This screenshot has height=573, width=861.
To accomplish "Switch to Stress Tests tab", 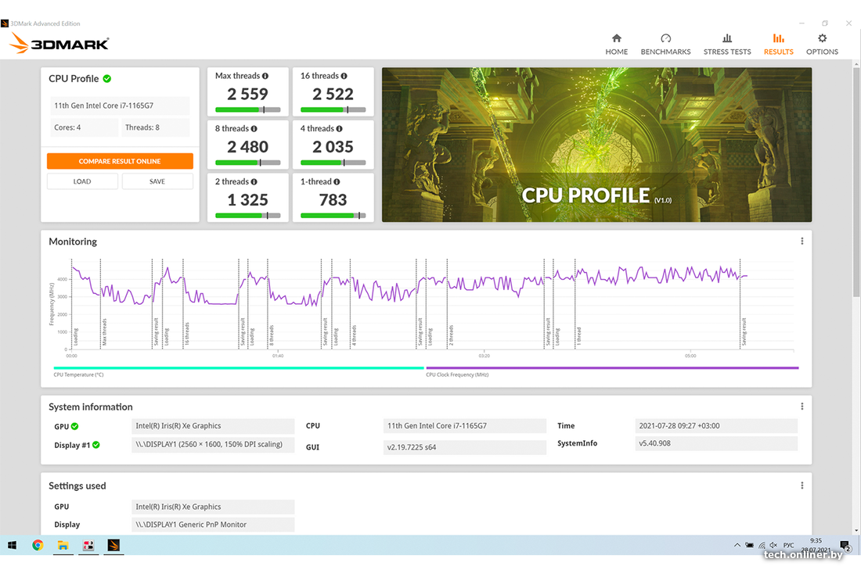I will (x=727, y=45).
